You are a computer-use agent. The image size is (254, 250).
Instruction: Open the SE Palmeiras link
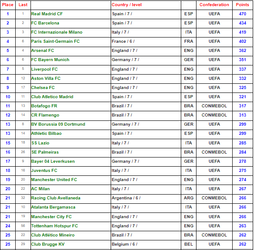click(45, 152)
